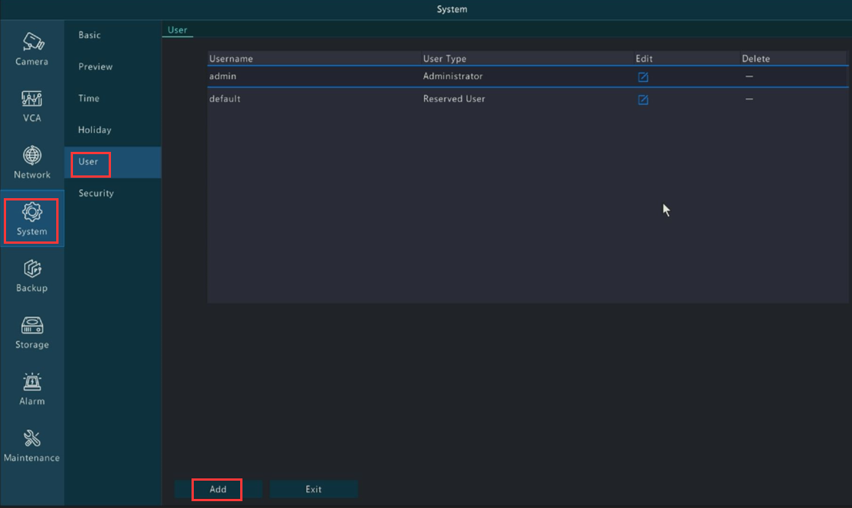Image resolution: width=852 pixels, height=508 pixels.
Task: Open the Alarm siren icon
Action: pyautogui.click(x=32, y=382)
